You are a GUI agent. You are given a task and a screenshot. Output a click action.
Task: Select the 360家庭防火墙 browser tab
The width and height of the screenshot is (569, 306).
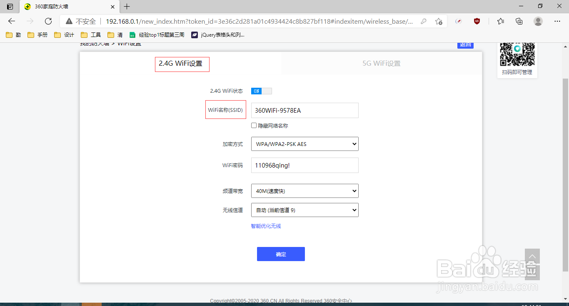click(69, 7)
